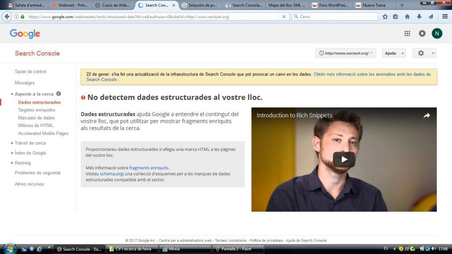
Task: Open Ajuda de Search Console footer link
Action: point(306,240)
